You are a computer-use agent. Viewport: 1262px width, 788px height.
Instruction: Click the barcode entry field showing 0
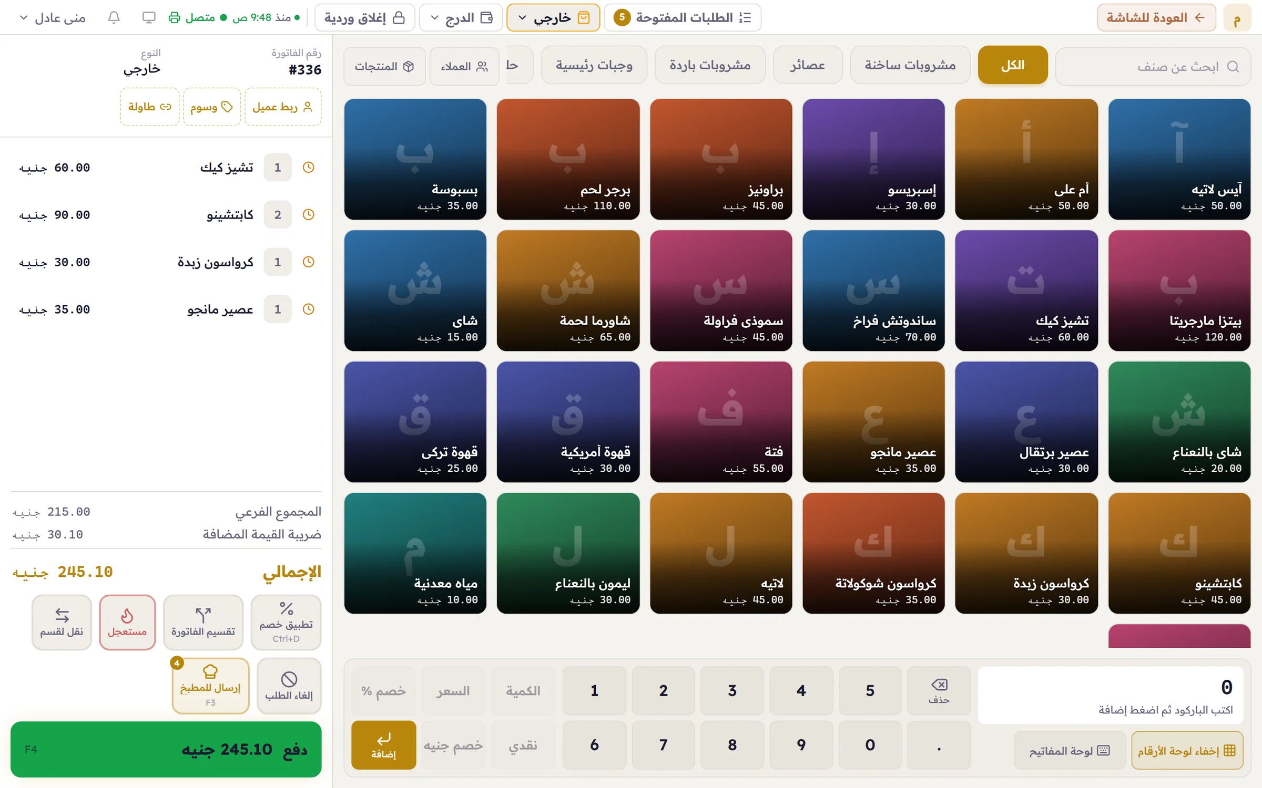pos(1111,695)
